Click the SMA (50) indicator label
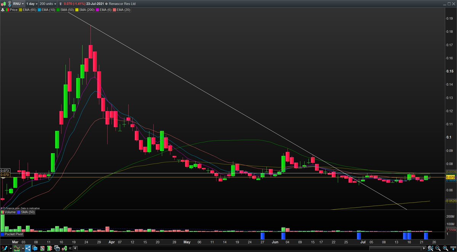457x252 pixels. point(65,10)
